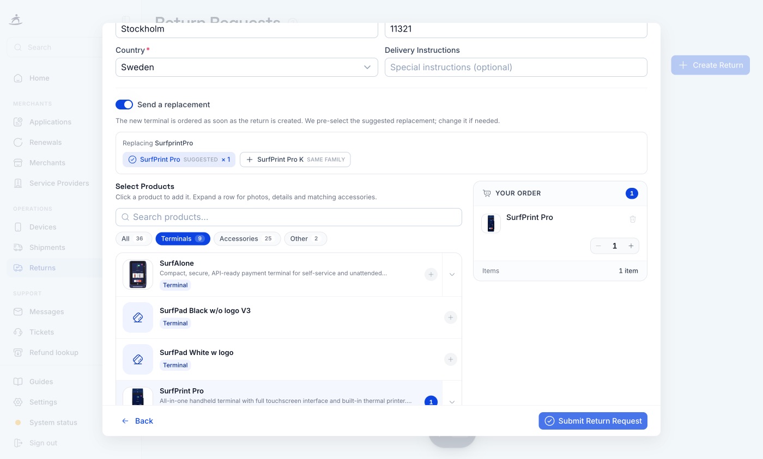Image resolution: width=763 pixels, height=459 pixels.
Task: Switch to the Accessories filter tab
Action: pyautogui.click(x=247, y=238)
